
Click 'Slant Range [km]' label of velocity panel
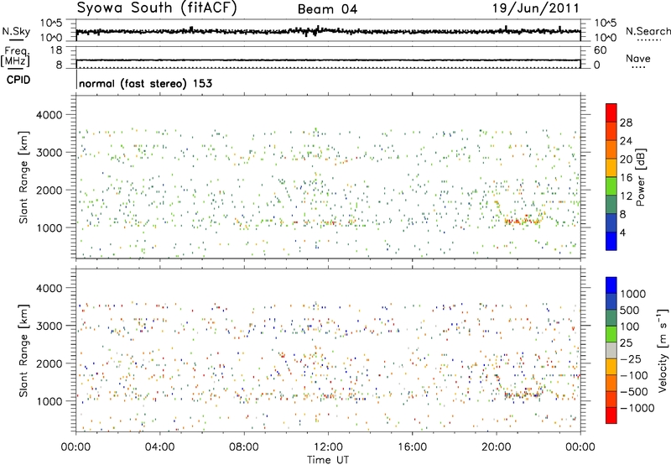click(23, 351)
